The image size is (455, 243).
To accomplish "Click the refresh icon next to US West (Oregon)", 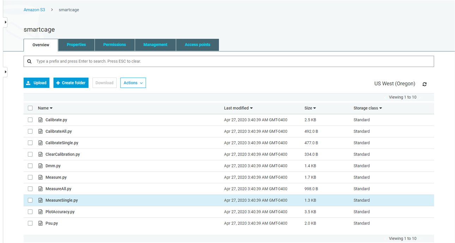I will click(424, 84).
